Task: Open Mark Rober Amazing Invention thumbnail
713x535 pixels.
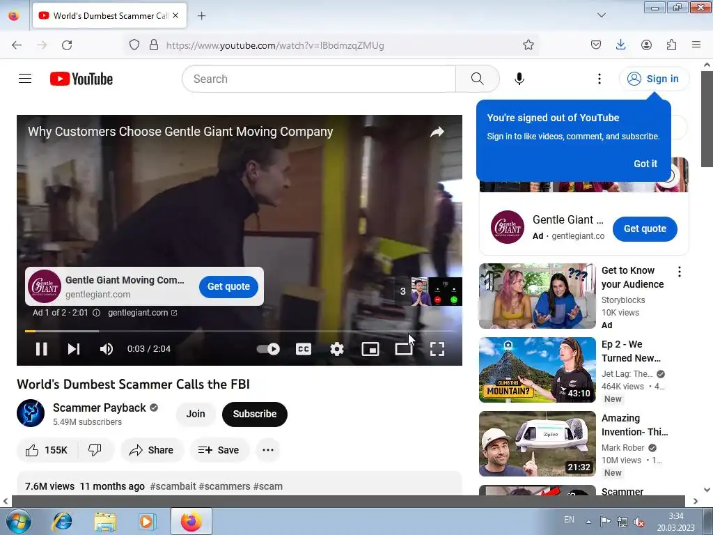Action: pyautogui.click(x=537, y=444)
